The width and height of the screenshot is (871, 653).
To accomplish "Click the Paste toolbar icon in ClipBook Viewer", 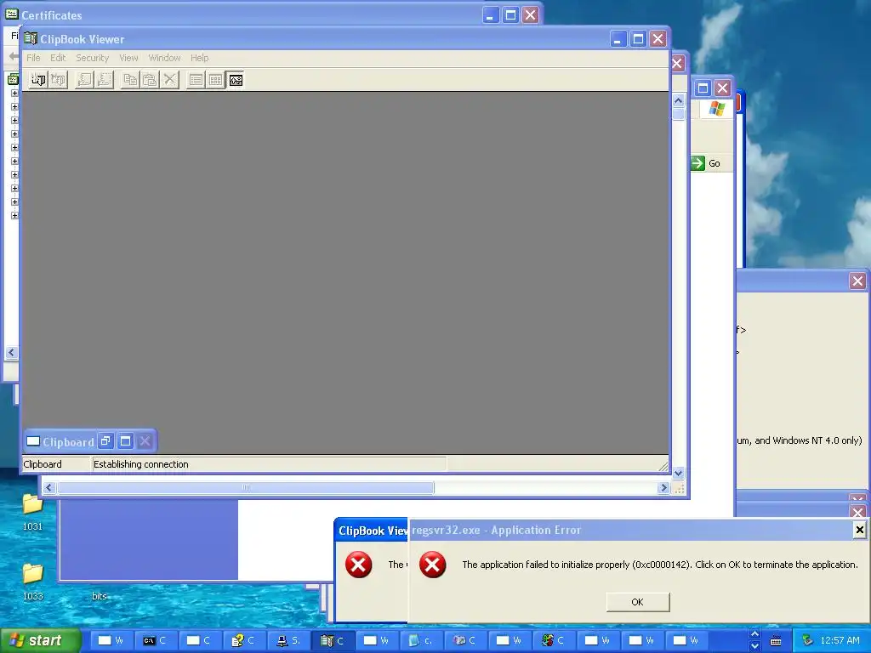I will 150,80.
